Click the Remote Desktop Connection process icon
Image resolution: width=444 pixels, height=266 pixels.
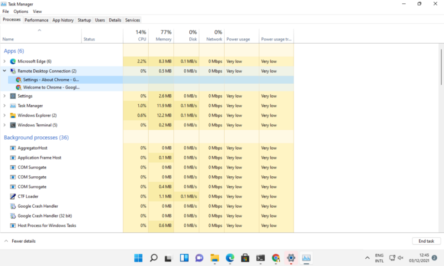pyautogui.click(x=13, y=71)
